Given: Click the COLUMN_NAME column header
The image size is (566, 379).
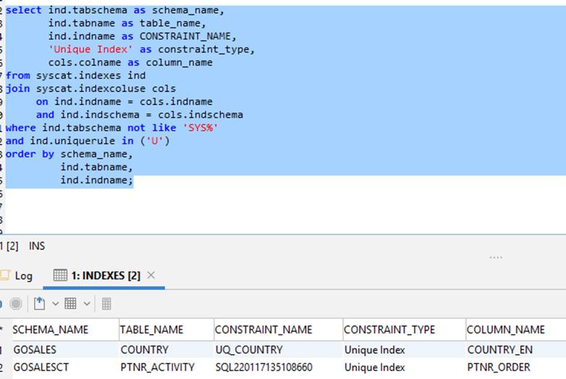Looking at the screenshot, I should coord(507,330).
